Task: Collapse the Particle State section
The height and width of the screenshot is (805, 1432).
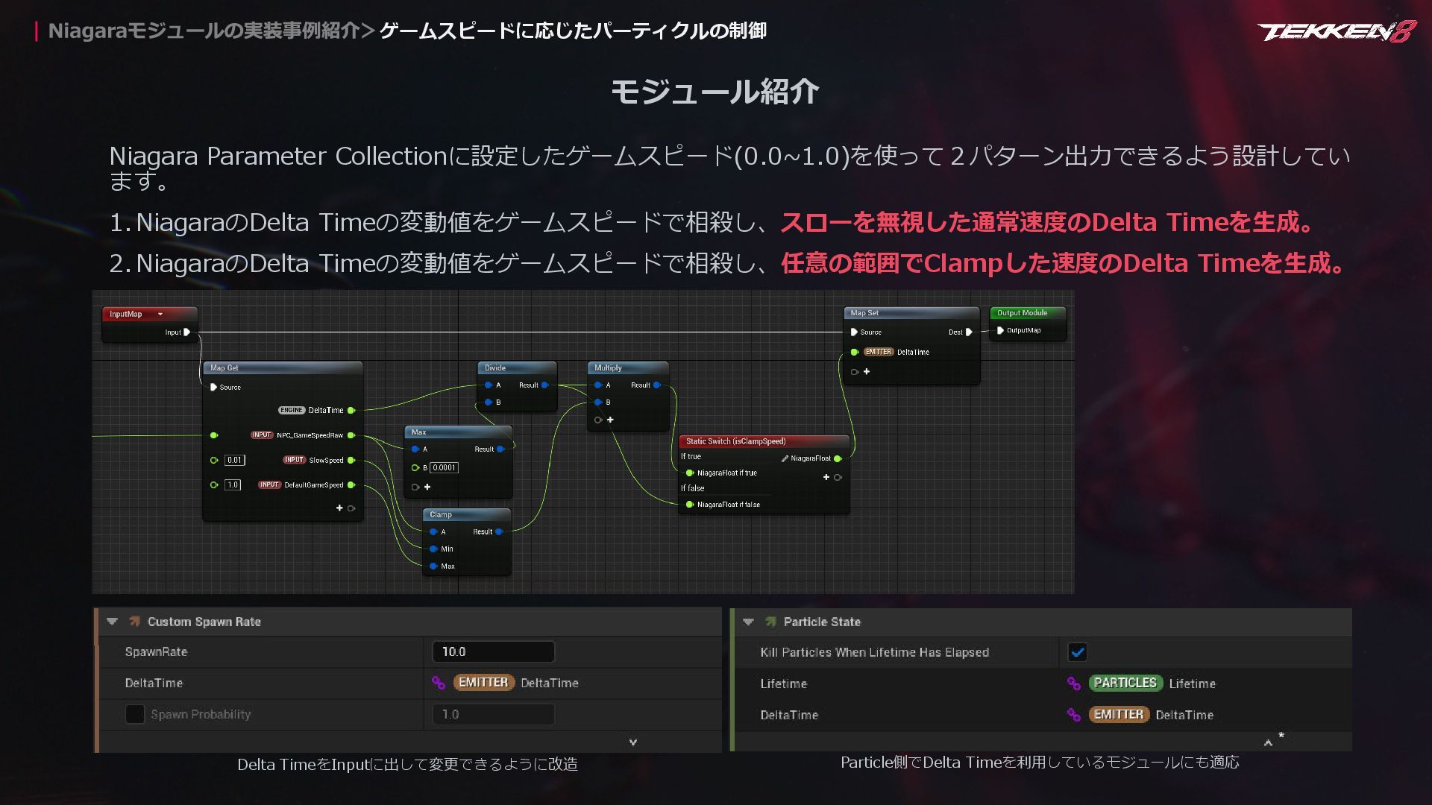Action: 749,621
